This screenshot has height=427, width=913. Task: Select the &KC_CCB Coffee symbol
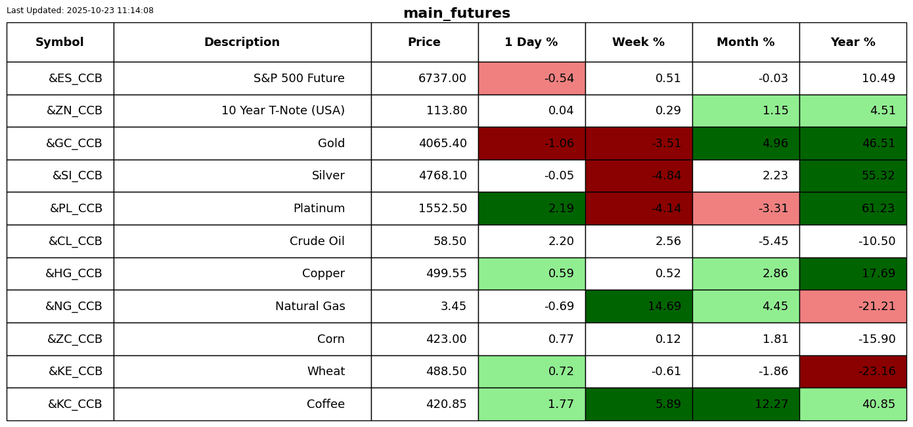[75, 405]
